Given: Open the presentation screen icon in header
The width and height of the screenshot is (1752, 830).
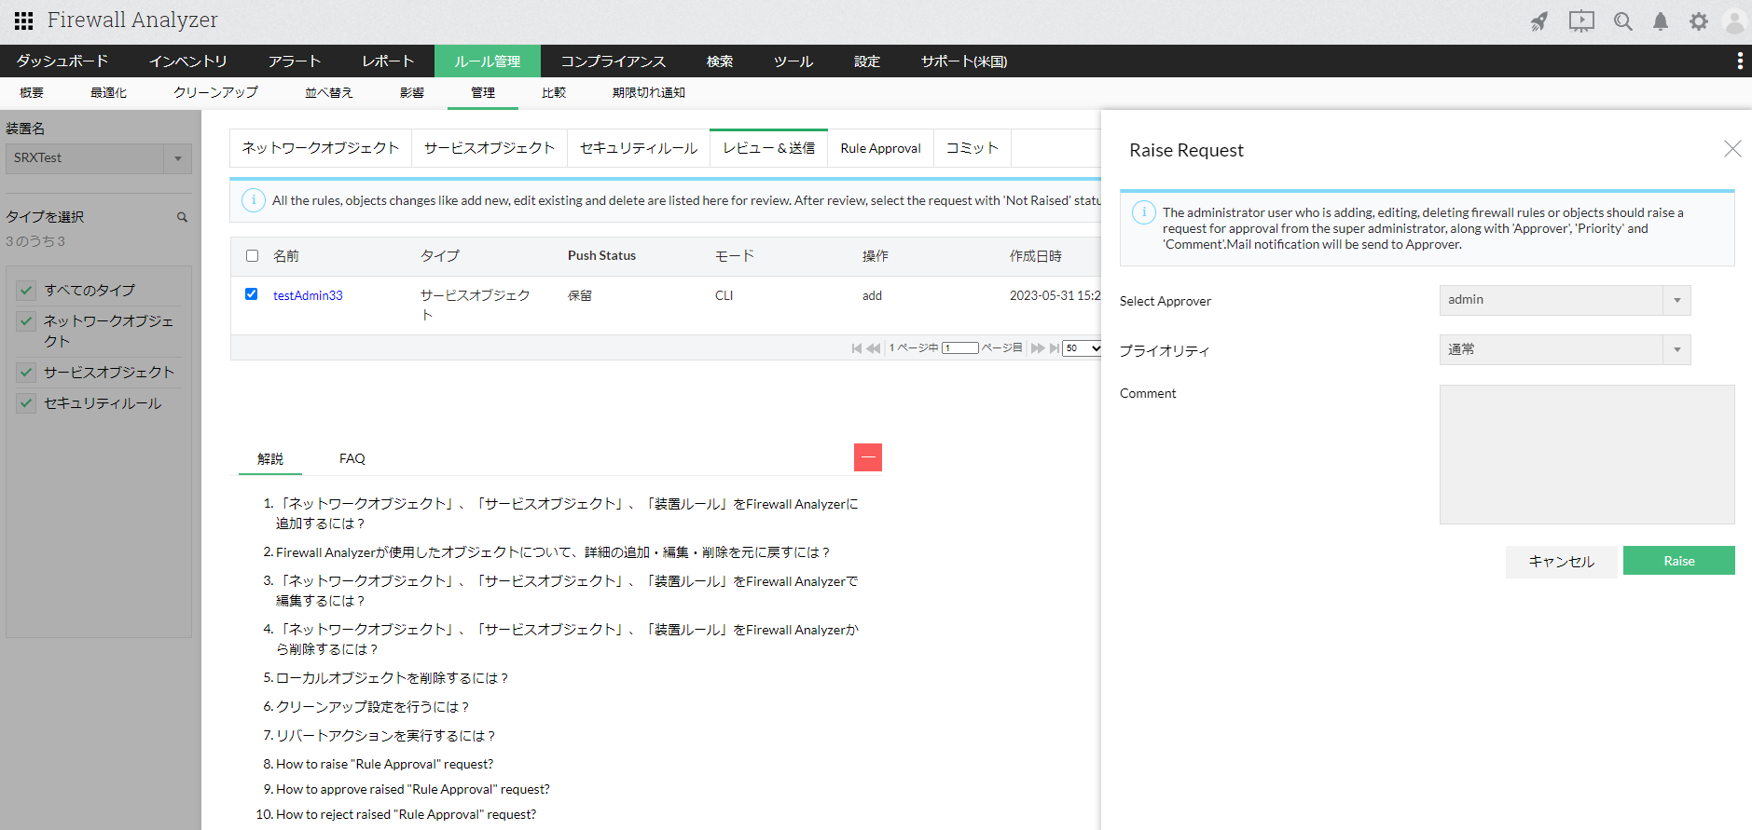Looking at the screenshot, I should 1580,21.
